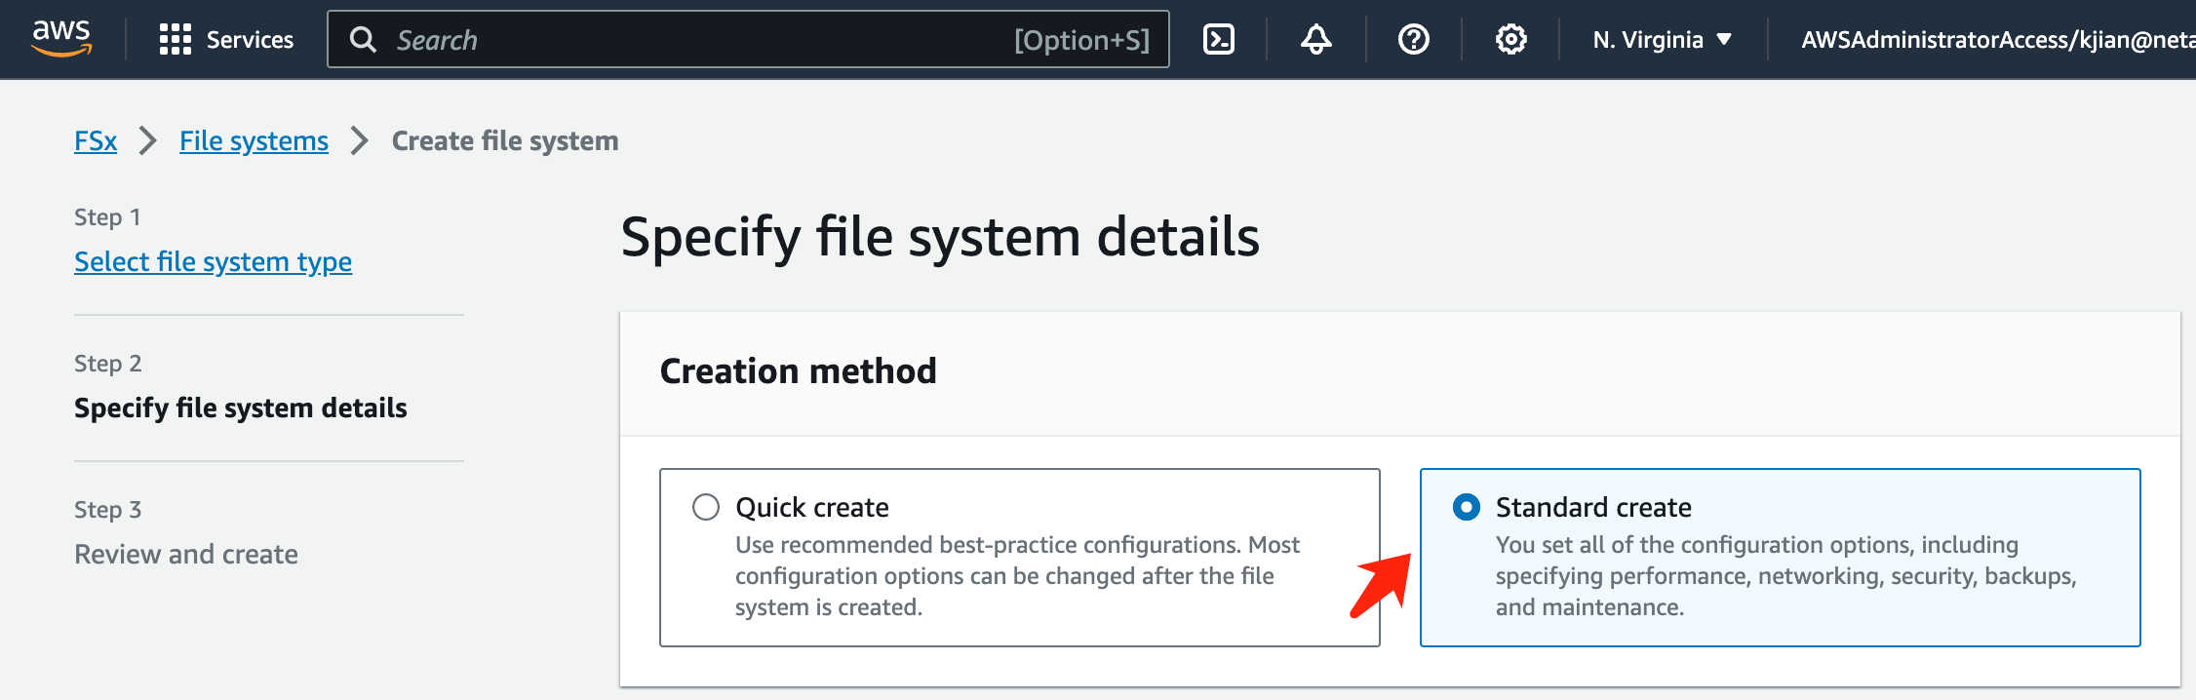This screenshot has height=700, width=2196.
Task: Launch the CloudShell terminal icon
Action: [1219, 40]
